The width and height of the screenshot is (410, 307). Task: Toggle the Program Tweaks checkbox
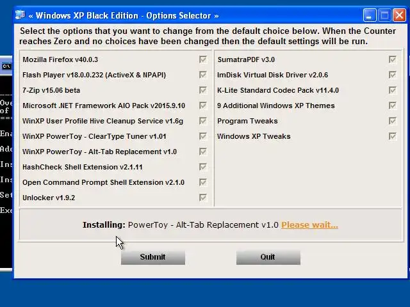(393, 121)
